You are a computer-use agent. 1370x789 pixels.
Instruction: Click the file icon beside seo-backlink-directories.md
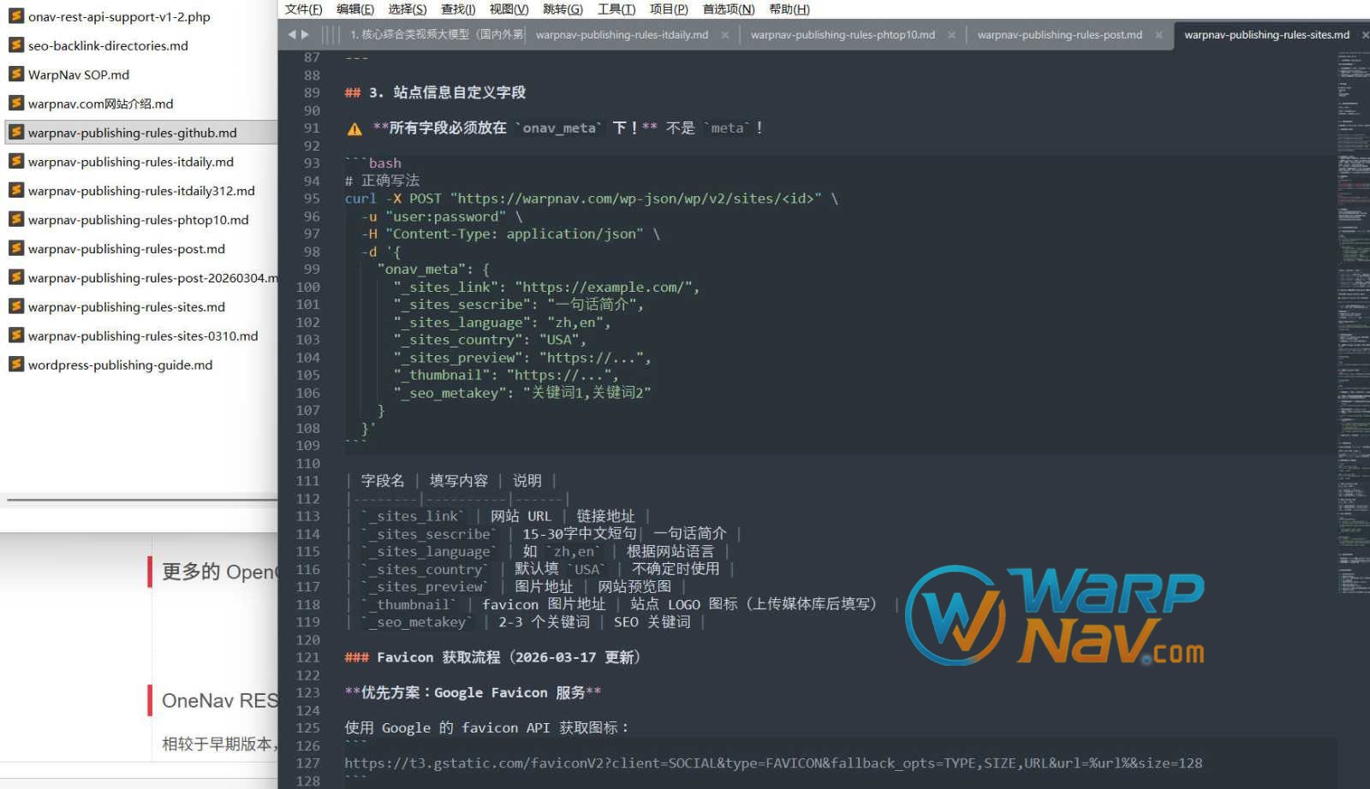pos(16,45)
